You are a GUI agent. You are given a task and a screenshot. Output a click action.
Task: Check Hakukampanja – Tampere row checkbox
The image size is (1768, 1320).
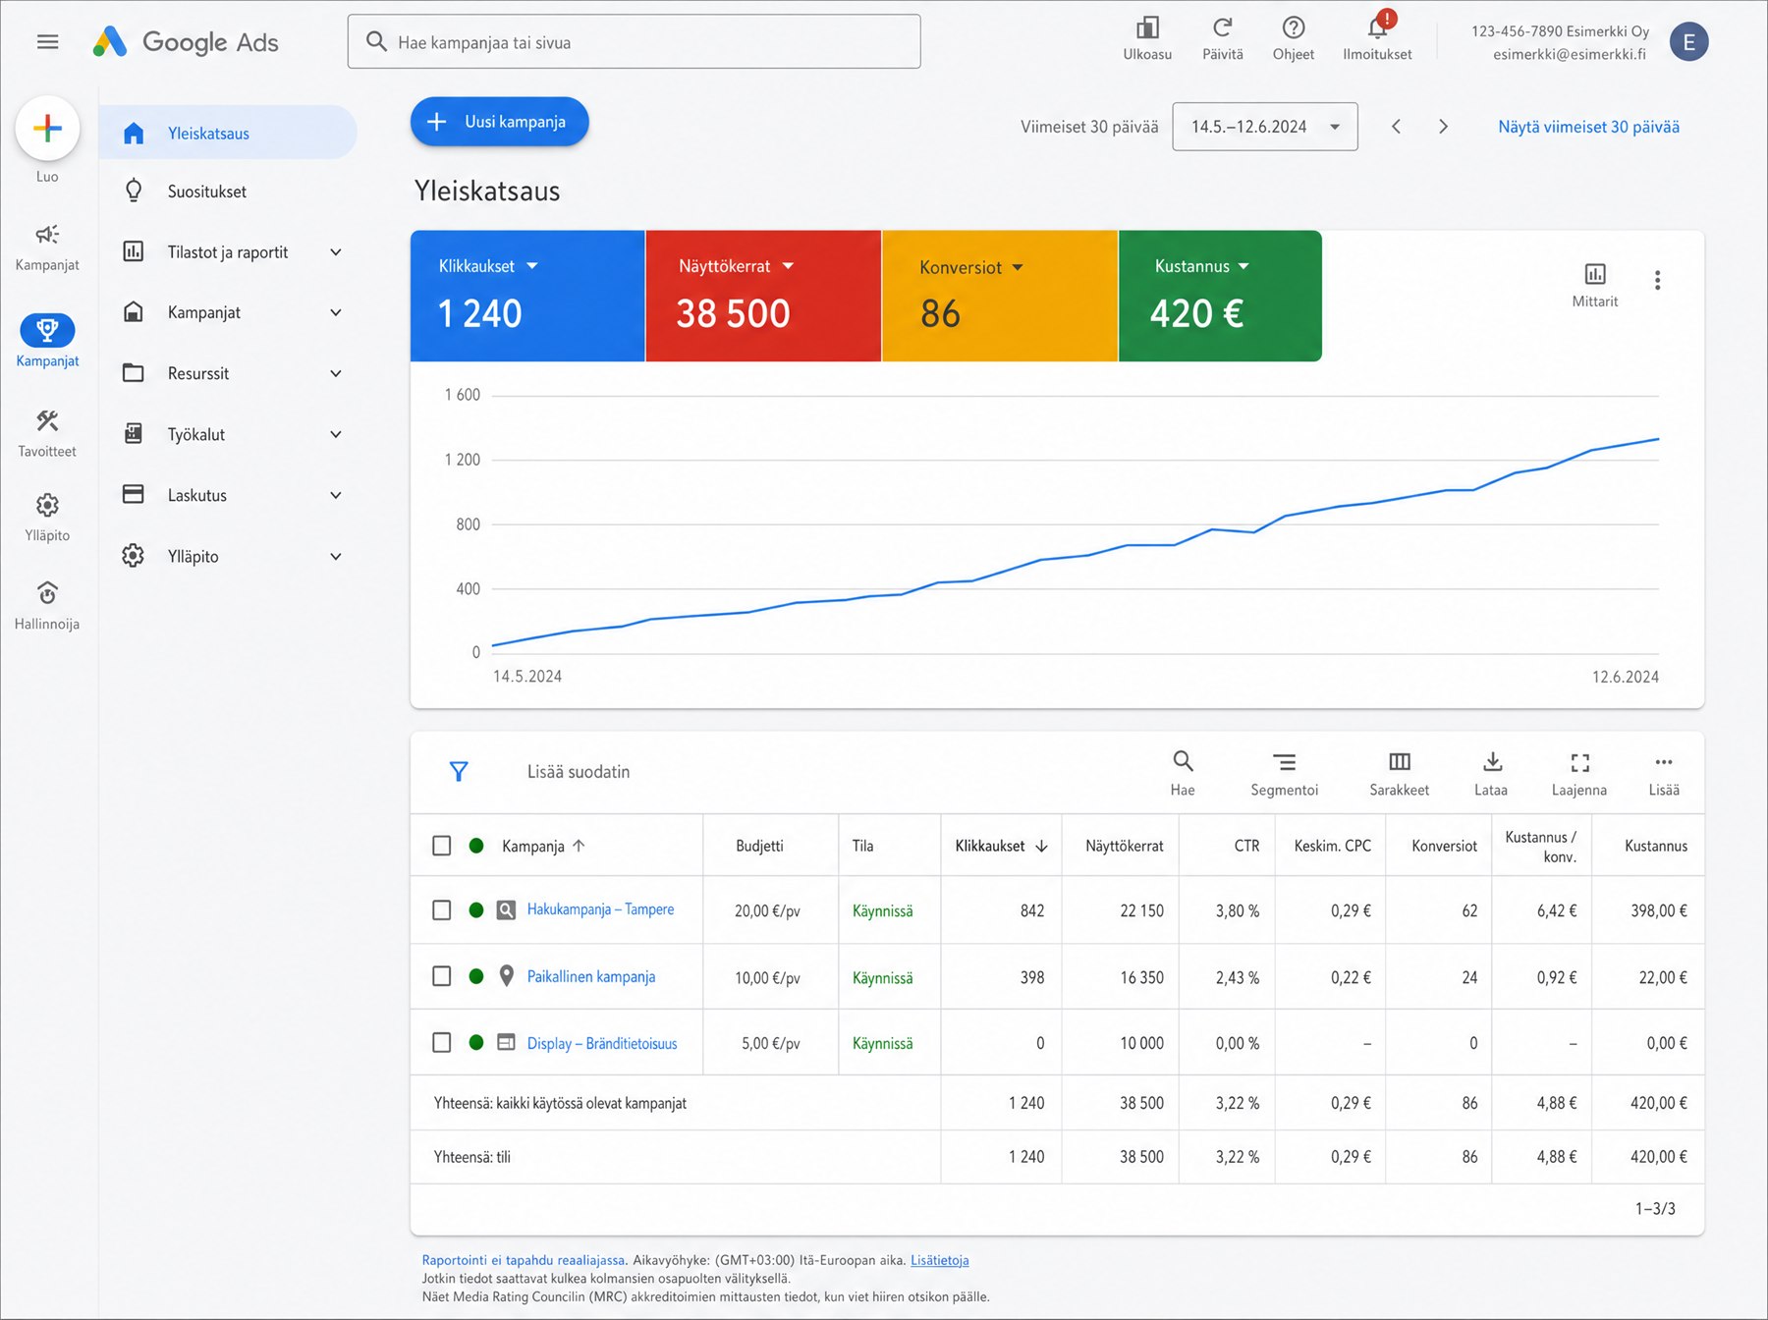442,910
